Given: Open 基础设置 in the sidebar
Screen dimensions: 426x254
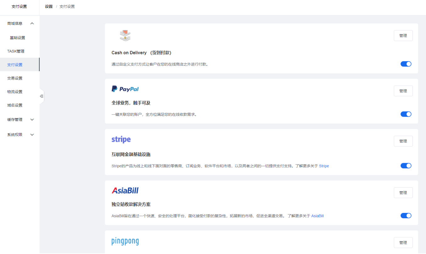Looking at the screenshot, I should pos(17,38).
